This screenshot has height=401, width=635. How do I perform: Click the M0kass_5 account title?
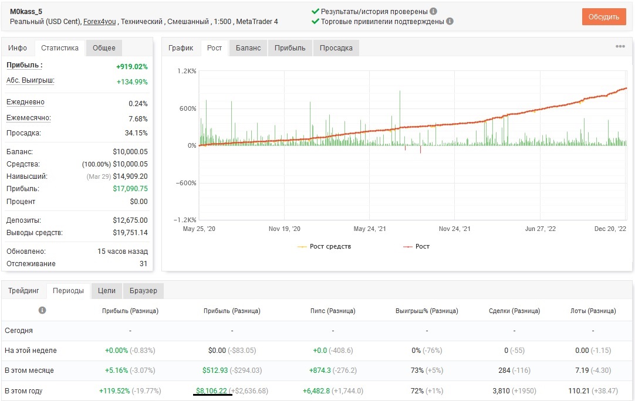click(26, 12)
